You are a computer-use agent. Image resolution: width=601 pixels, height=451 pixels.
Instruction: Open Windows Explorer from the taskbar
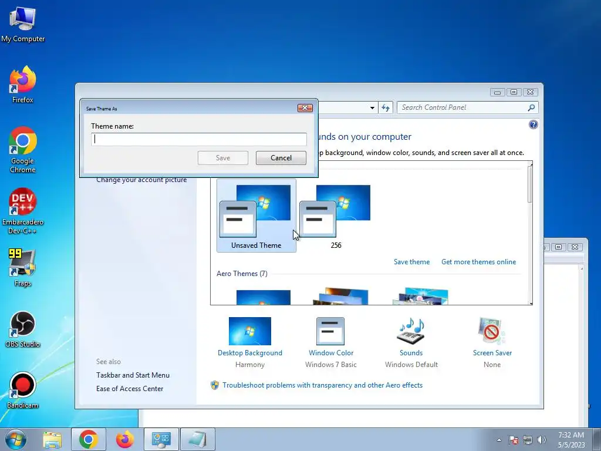pyautogui.click(x=52, y=439)
